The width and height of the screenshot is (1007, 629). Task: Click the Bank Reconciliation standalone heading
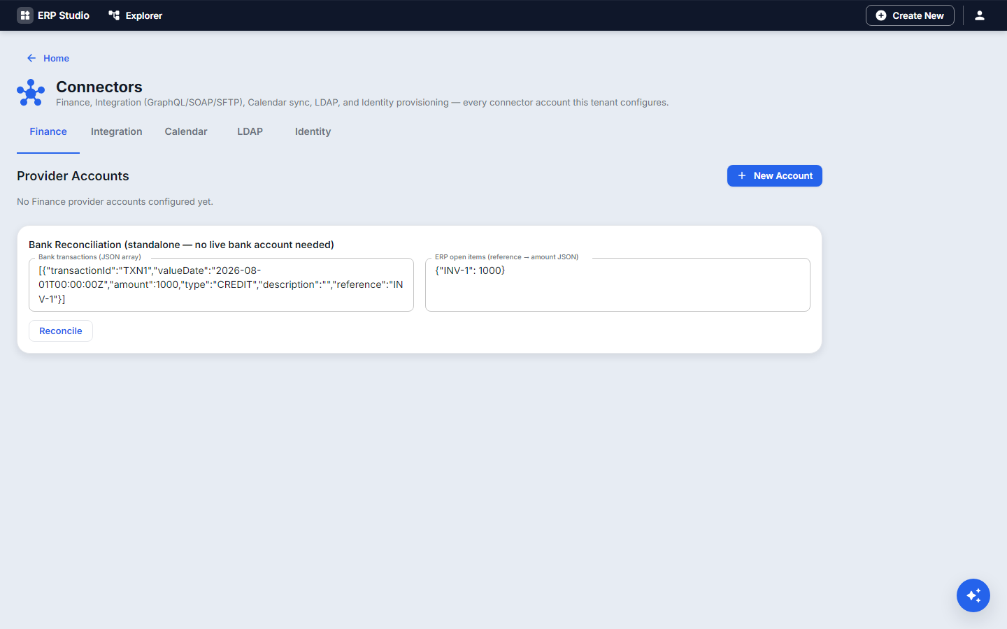click(181, 245)
